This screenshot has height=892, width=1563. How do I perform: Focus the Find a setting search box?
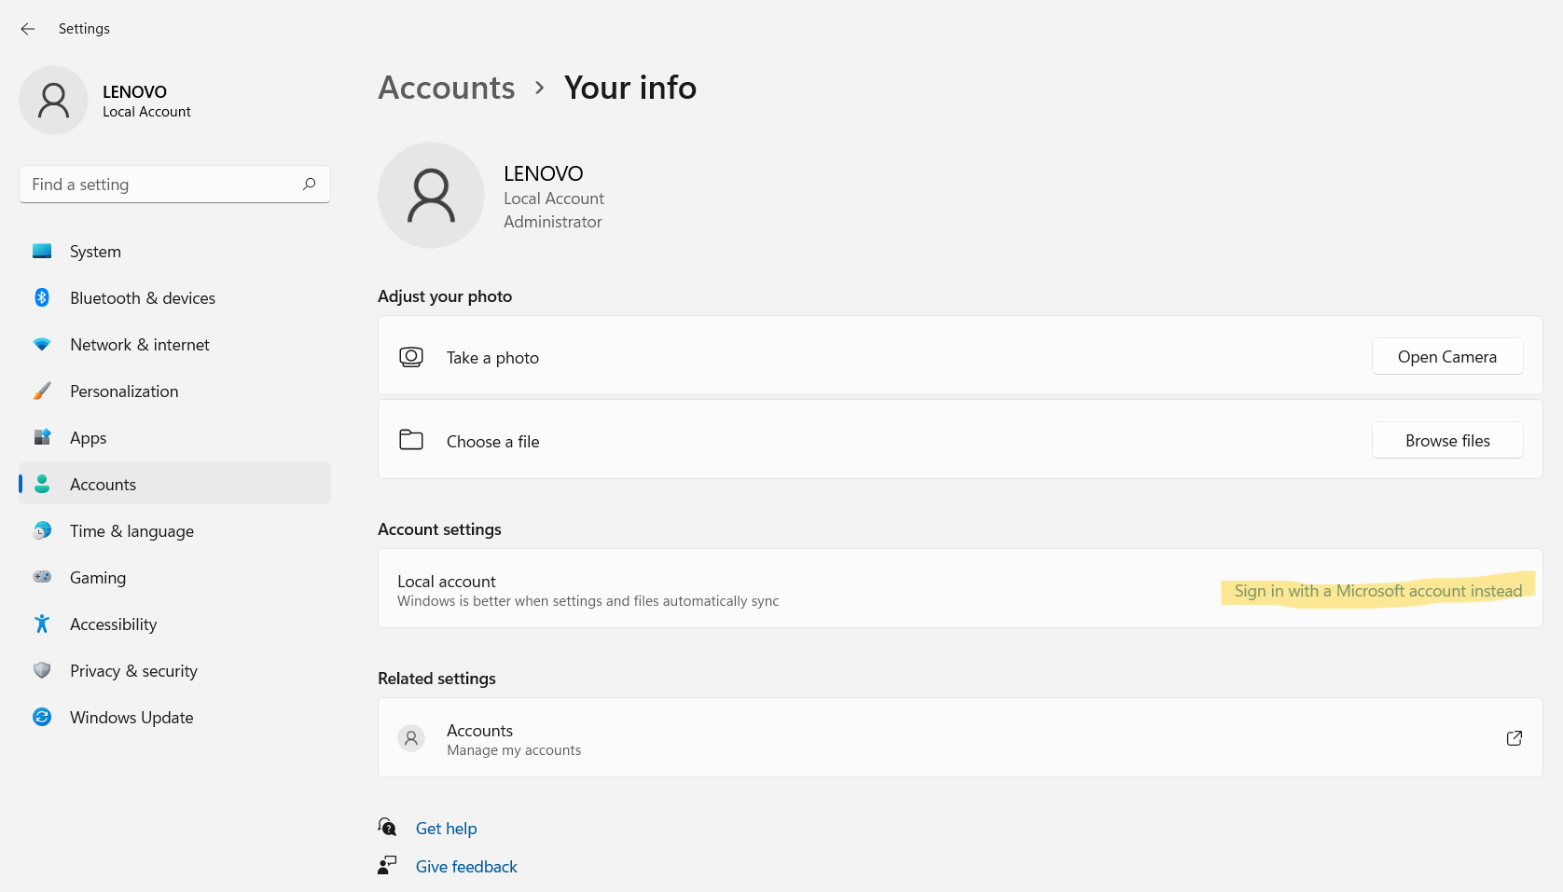pyautogui.click(x=163, y=185)
